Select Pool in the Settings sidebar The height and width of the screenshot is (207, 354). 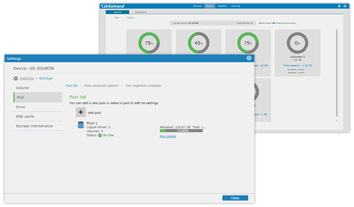pyautogui.click(x=38, y=97)
